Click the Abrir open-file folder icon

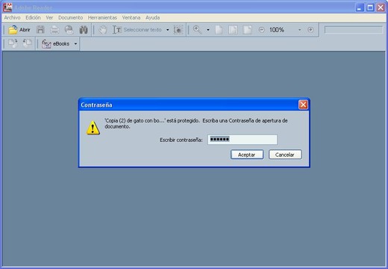[13, 30]
